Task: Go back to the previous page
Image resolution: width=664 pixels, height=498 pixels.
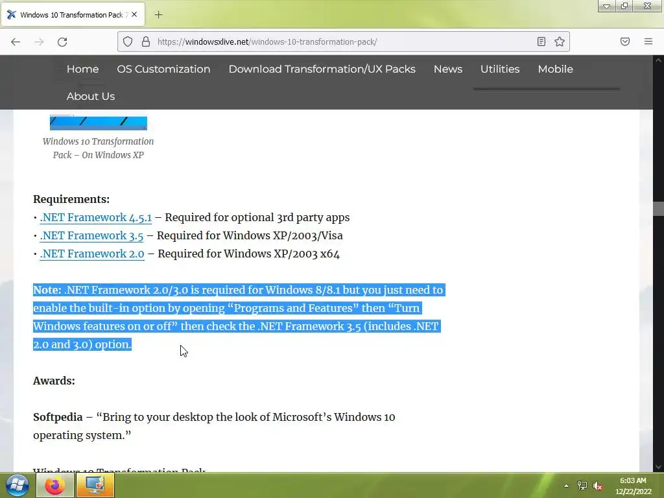Action: pyautogui.click(x=16, y=41)
